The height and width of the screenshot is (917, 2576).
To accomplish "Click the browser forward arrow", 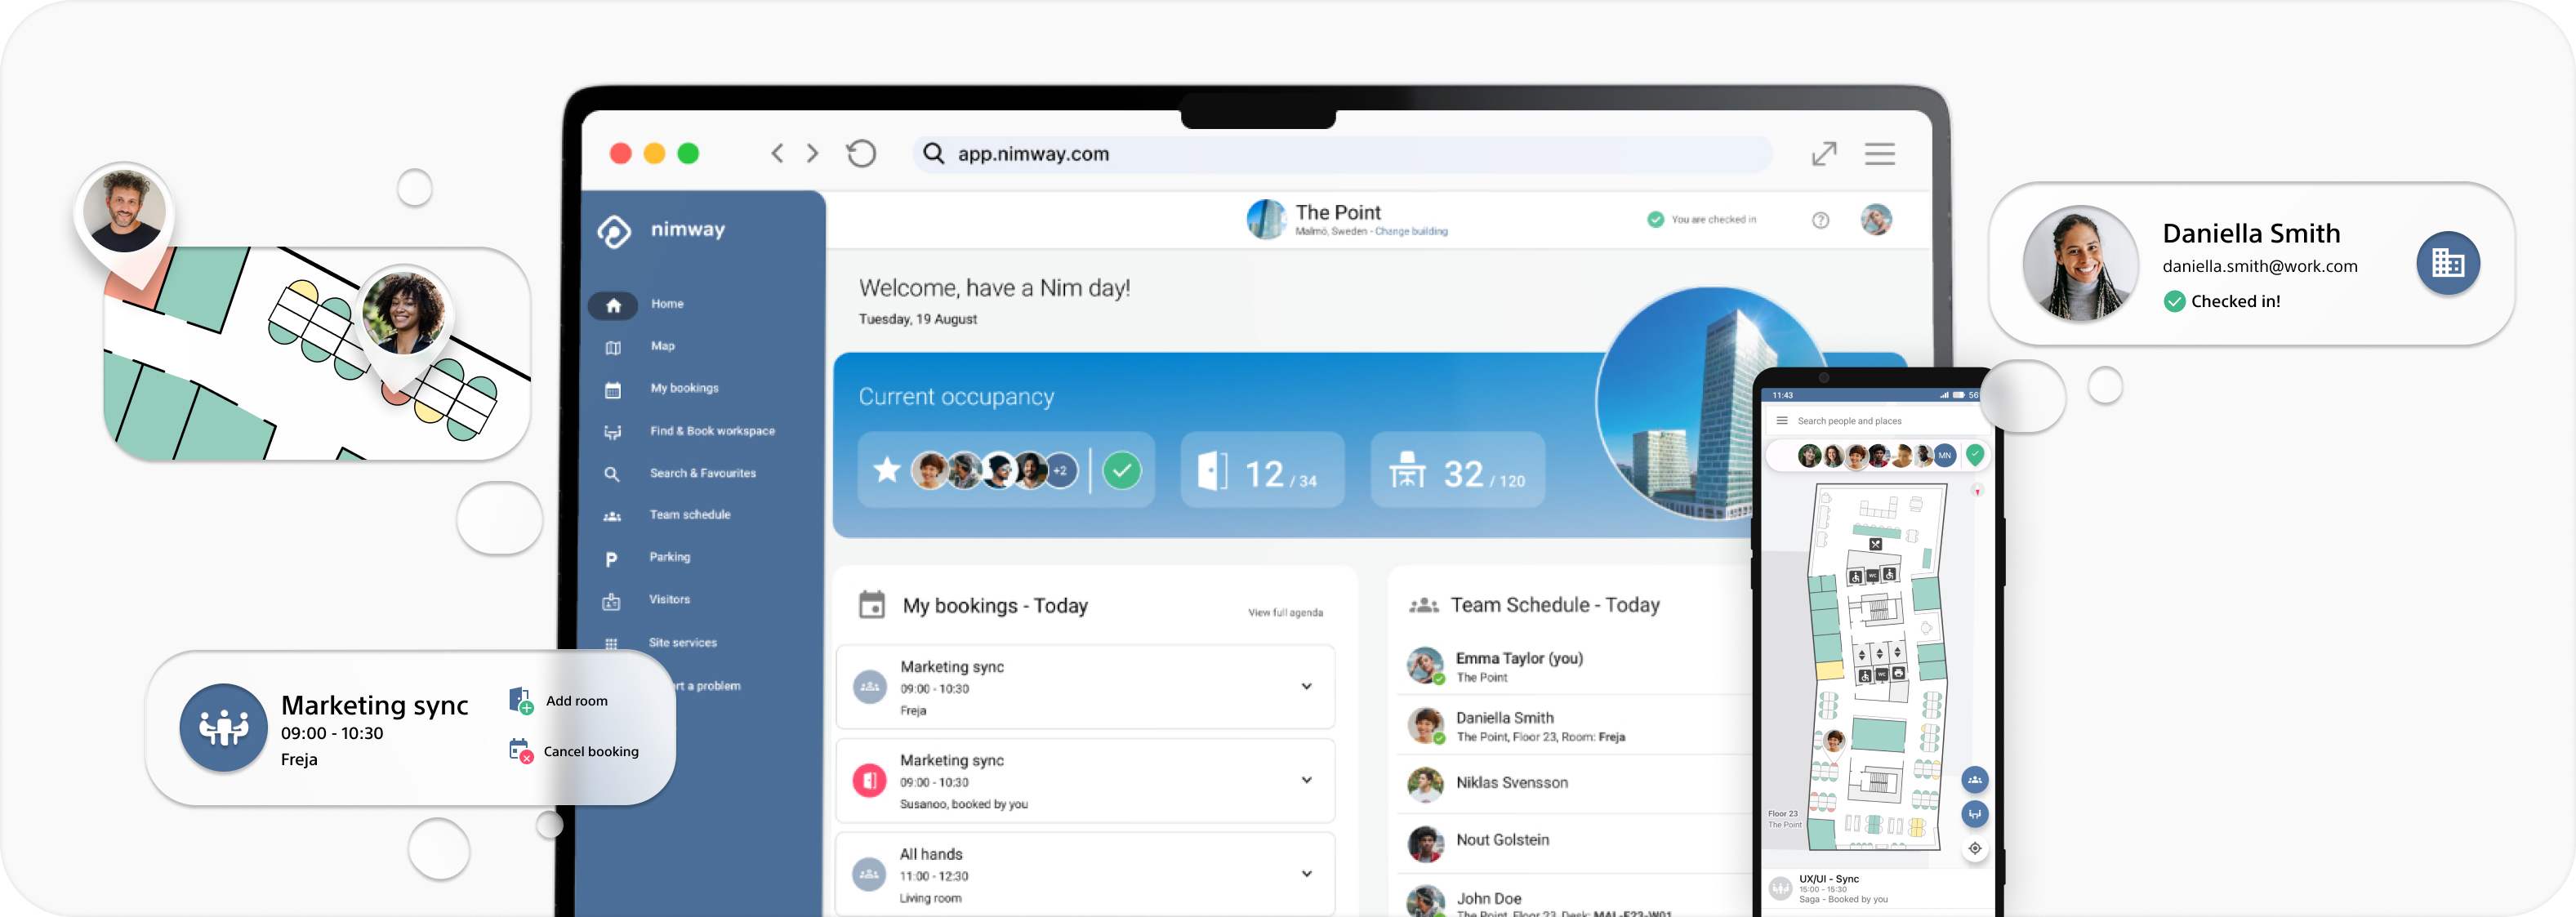I will (812, 153).
